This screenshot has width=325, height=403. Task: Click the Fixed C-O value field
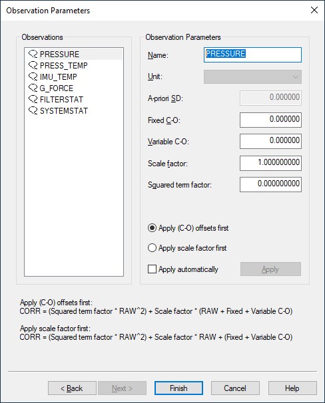pos(270,120)
